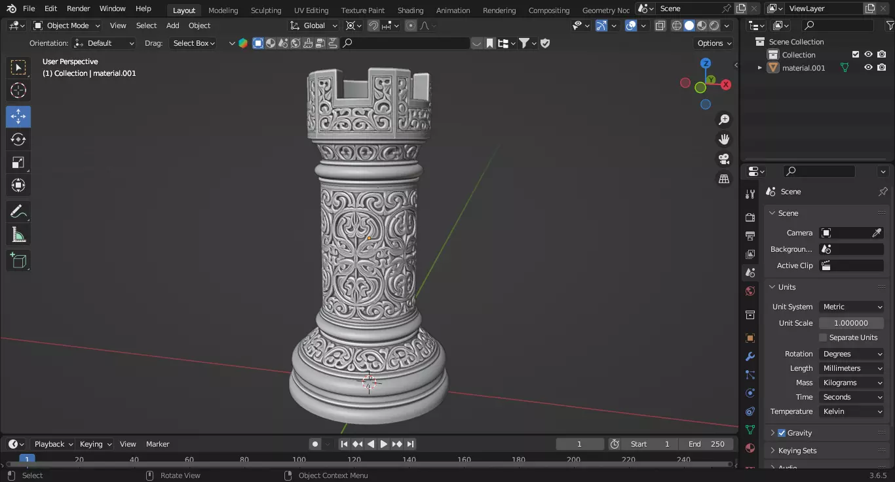Click the Blender logo menu icon
Screen dimensions: 895x482
coord(11,9)
